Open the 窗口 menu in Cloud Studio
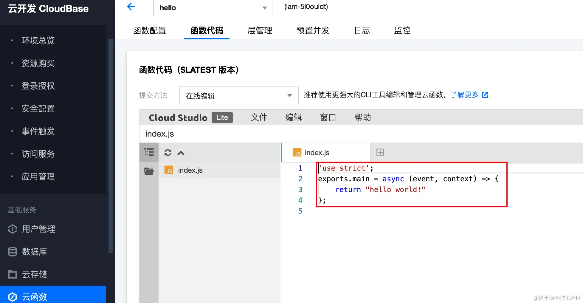The image size is (583, 303). (x=328, y=118)
